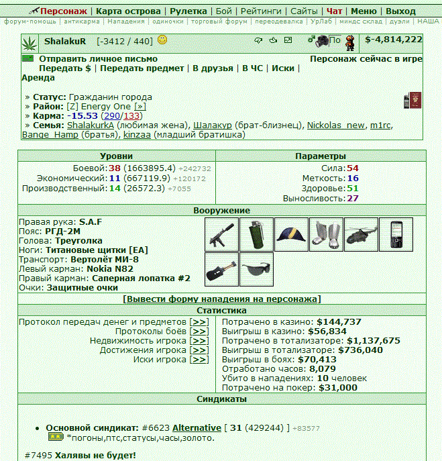Click the thumbs-up karma icon
The height and width of the screenshot is (461, 442).
[x=273, y=40]
